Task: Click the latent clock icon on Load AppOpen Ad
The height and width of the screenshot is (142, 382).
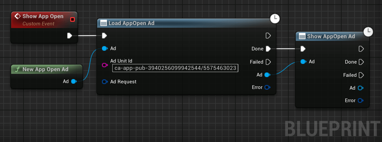Action: pos(275,19)
